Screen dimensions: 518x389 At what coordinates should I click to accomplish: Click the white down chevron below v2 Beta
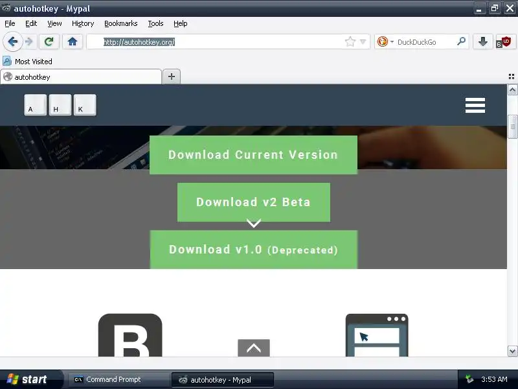254,223
